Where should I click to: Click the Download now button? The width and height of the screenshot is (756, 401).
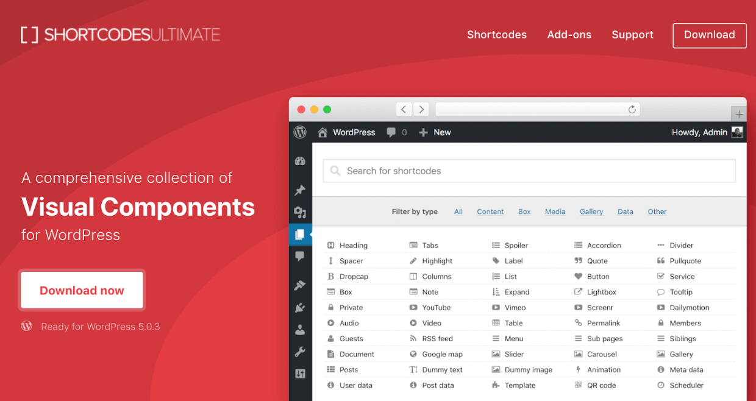click(x=82, y=291)
